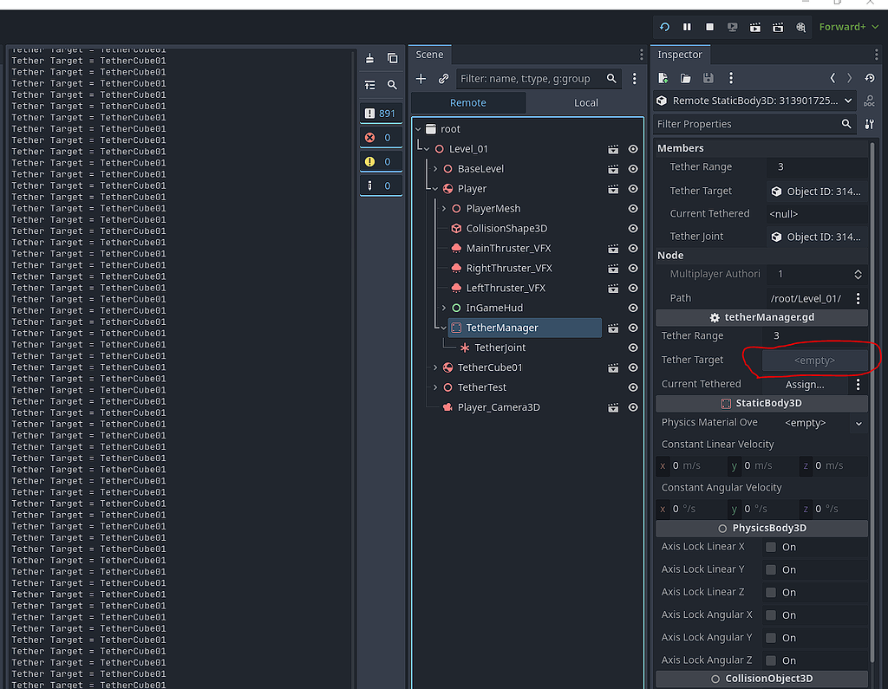The width and height of the screenshot is (888, 689).
Task: Add a new node with plus icon
Action: coord(421,79)
